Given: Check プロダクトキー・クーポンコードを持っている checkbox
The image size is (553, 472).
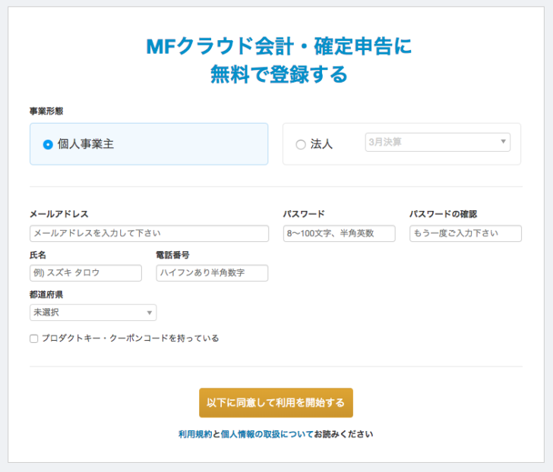Looking at the screenshot, I should (34, 338).
